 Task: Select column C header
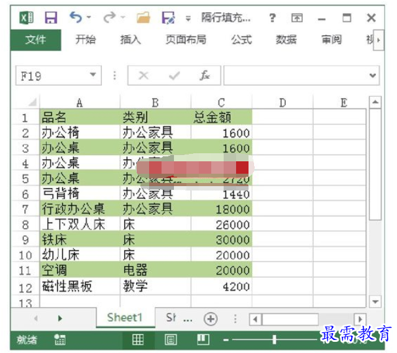(222, 102)
